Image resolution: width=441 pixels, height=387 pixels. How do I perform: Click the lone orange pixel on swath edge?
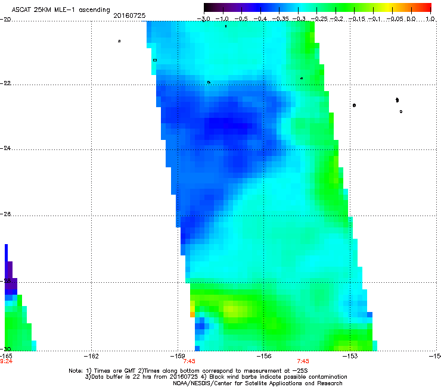pyautogui.click(x=192, y=314)
